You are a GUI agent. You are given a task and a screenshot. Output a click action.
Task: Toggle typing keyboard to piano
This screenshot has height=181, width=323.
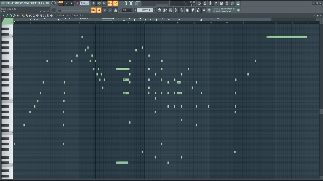[x=93, y=10]
